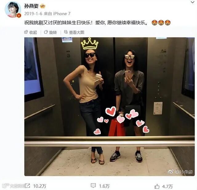The height and width of the screenshot is (190, 197).
Task: Toggle the thumbs-up like icon
Action: pos(157,186)
